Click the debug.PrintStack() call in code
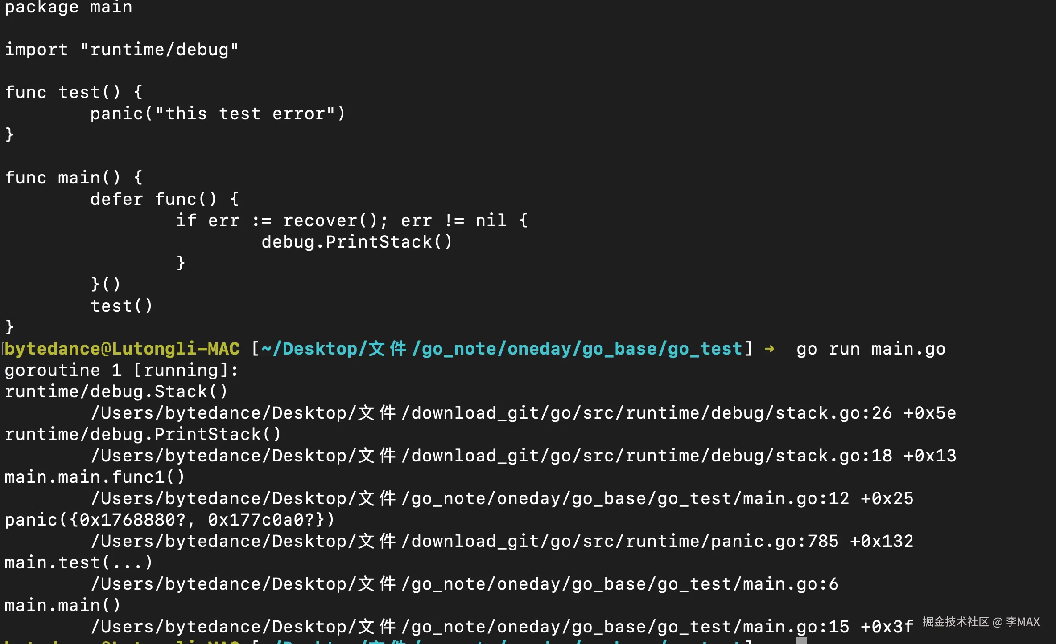Viewport: 1056px width, 644px height. point(357,242)
